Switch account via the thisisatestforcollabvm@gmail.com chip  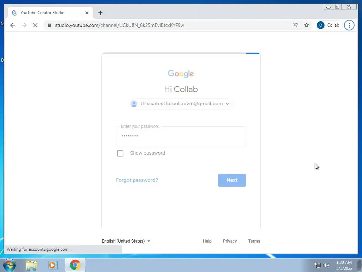181,104
